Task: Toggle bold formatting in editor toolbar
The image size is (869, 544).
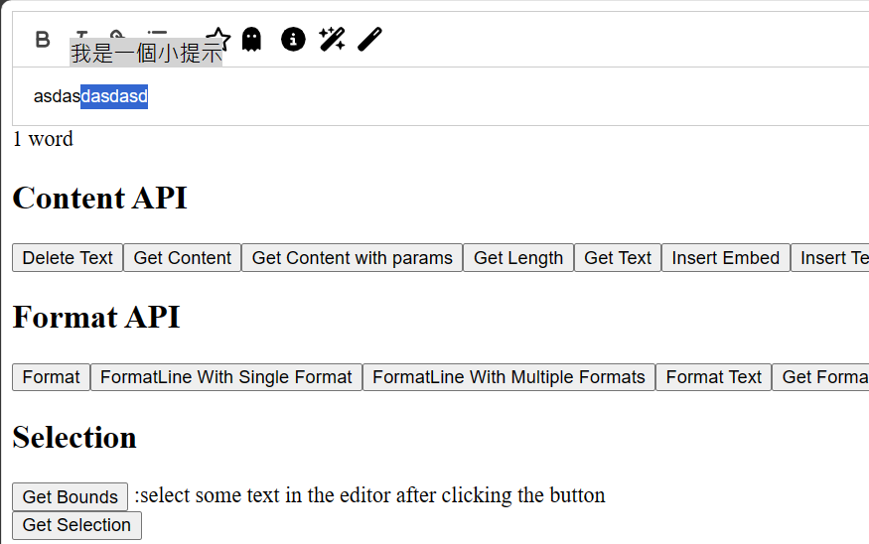Action: coord(43,40)
